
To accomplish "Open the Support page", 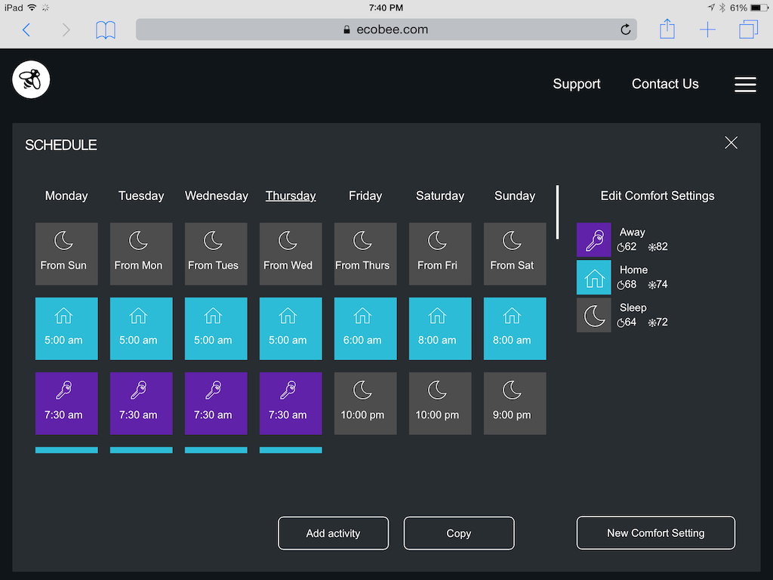I will (576, 84).
